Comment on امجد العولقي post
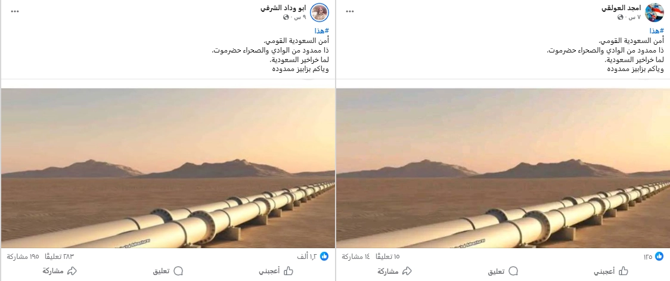The width and height of the screenshot is (670, 281). click(x=503, y=271)
